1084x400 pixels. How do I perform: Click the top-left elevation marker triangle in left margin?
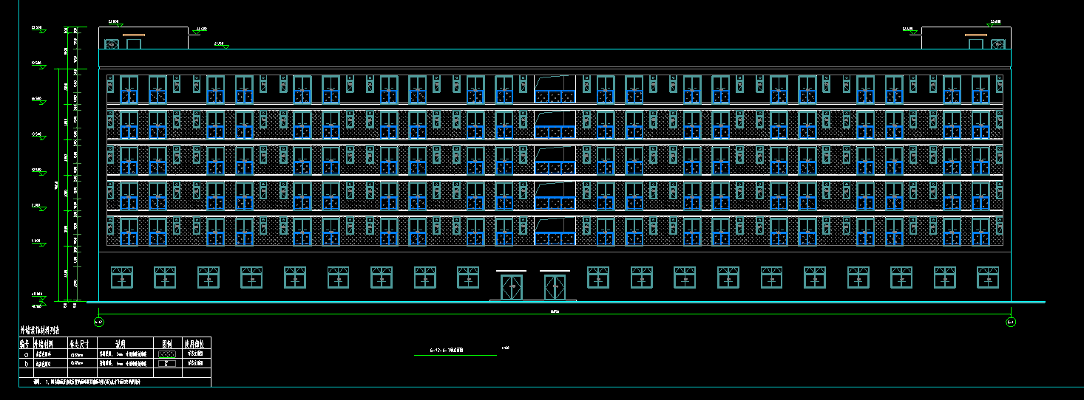(x=41, y=31)
